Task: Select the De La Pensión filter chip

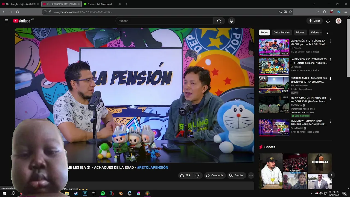Action: (282, 32)
